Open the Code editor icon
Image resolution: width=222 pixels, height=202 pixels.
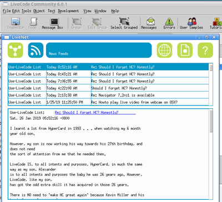pyautogui.click(x=32, y=23)
